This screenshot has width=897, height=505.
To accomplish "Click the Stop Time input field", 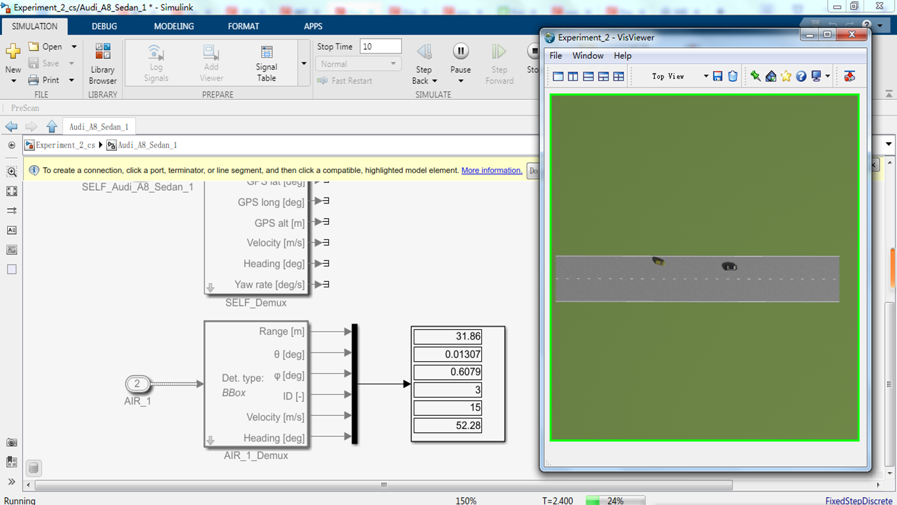I will (380, 47).
